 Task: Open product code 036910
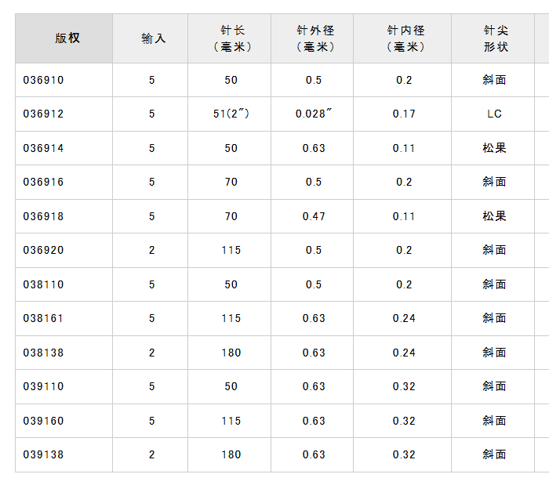(x=44, y=80)
